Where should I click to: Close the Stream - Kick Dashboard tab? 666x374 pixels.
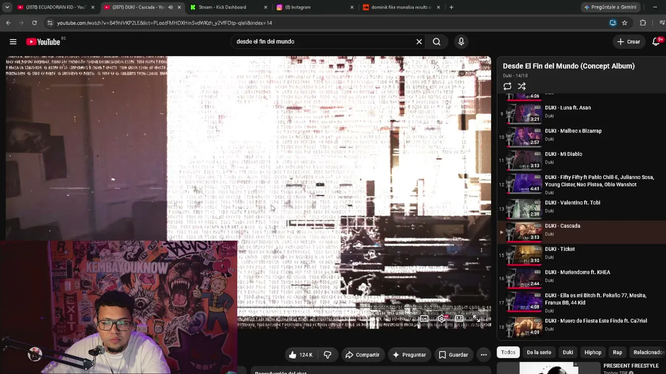tap(265, 7)
